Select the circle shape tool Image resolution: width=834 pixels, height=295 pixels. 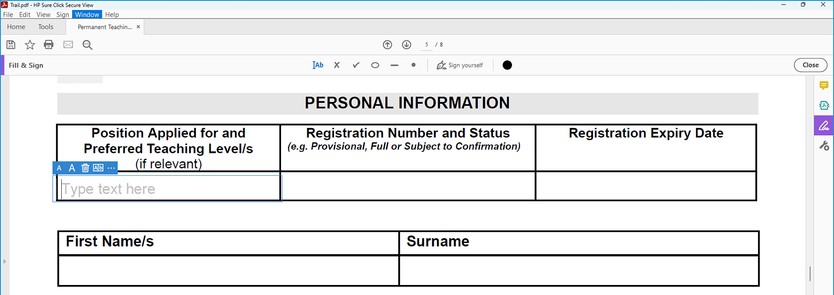[x=375, y=65]
